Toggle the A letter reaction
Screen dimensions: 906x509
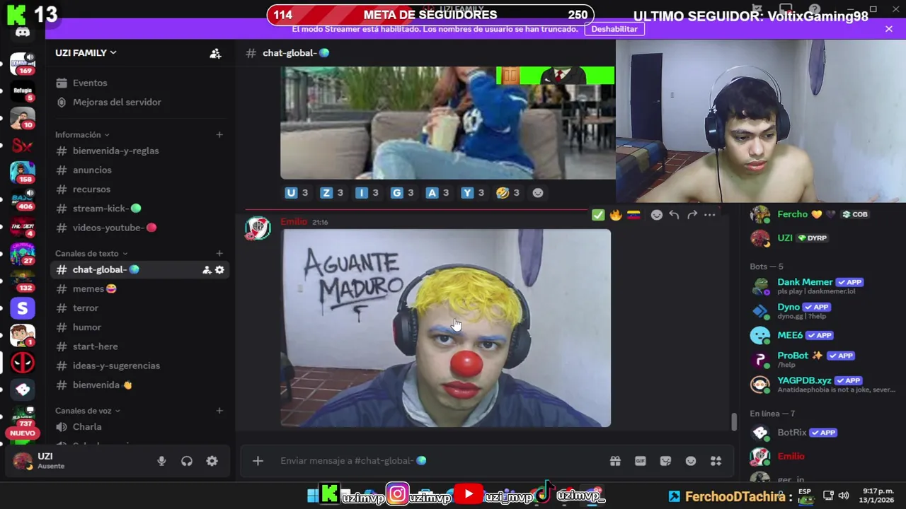(x=438, y=192)
